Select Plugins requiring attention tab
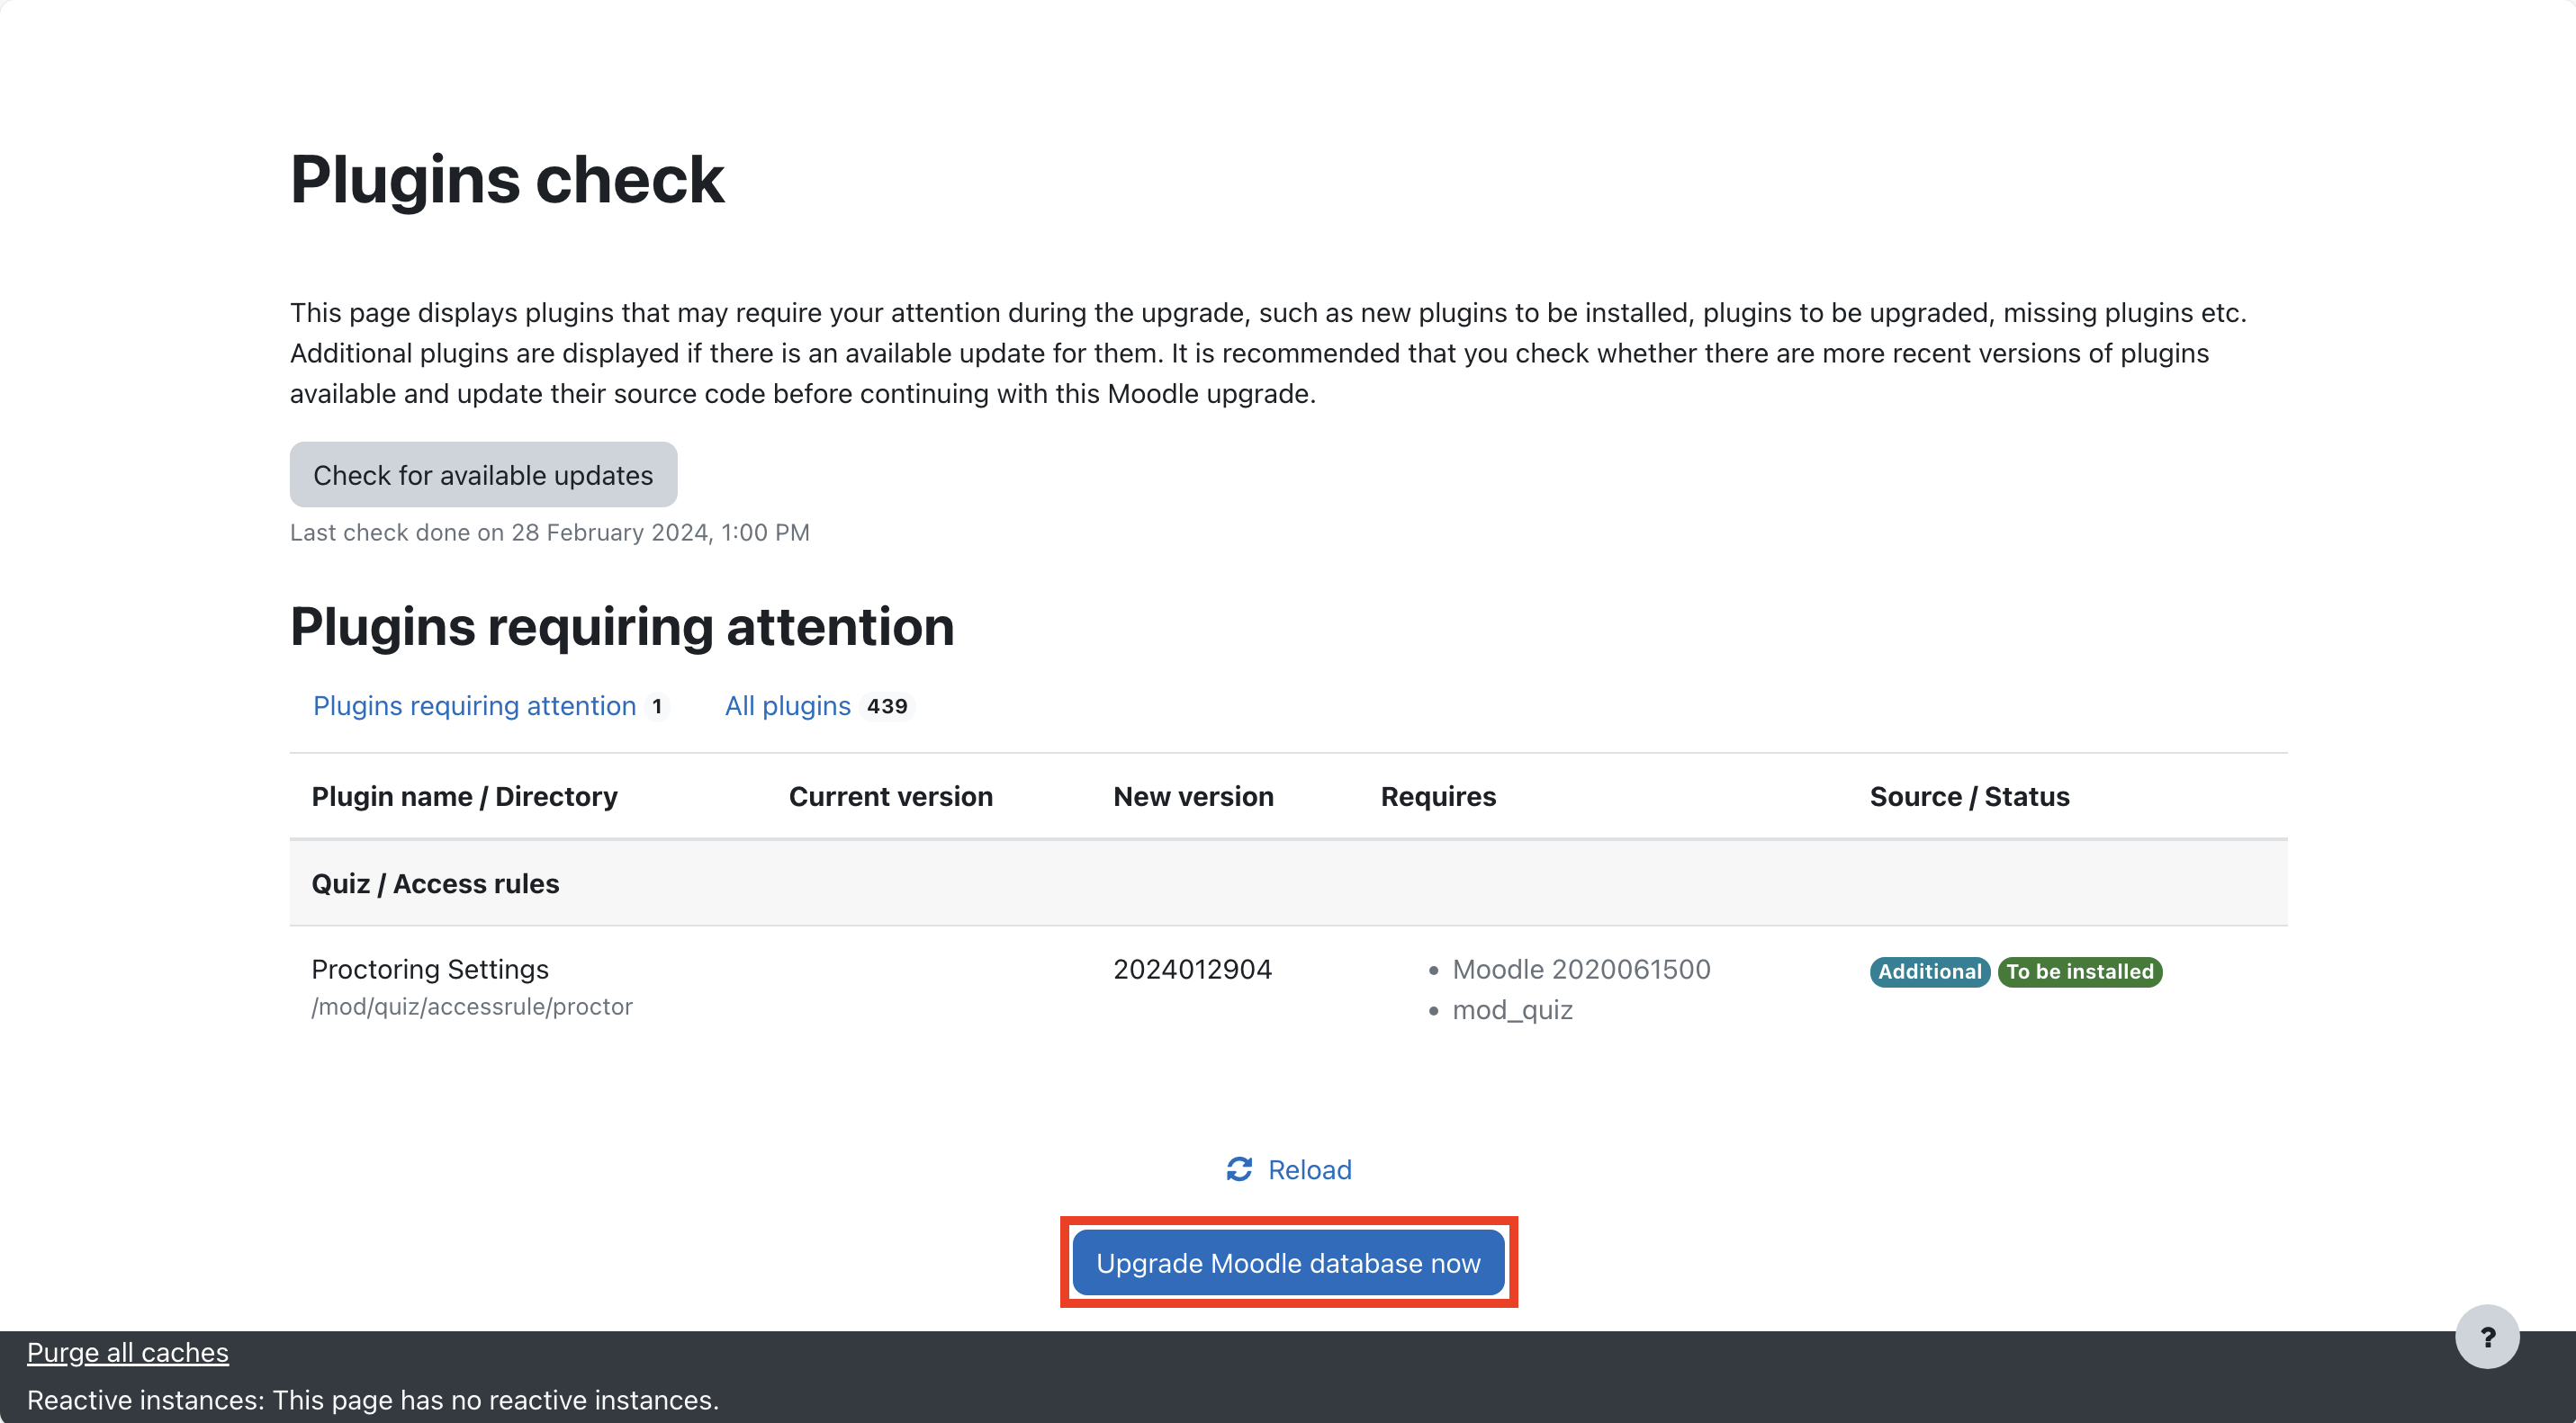This screenshot has width=2576, height=1423. (474, 705)
